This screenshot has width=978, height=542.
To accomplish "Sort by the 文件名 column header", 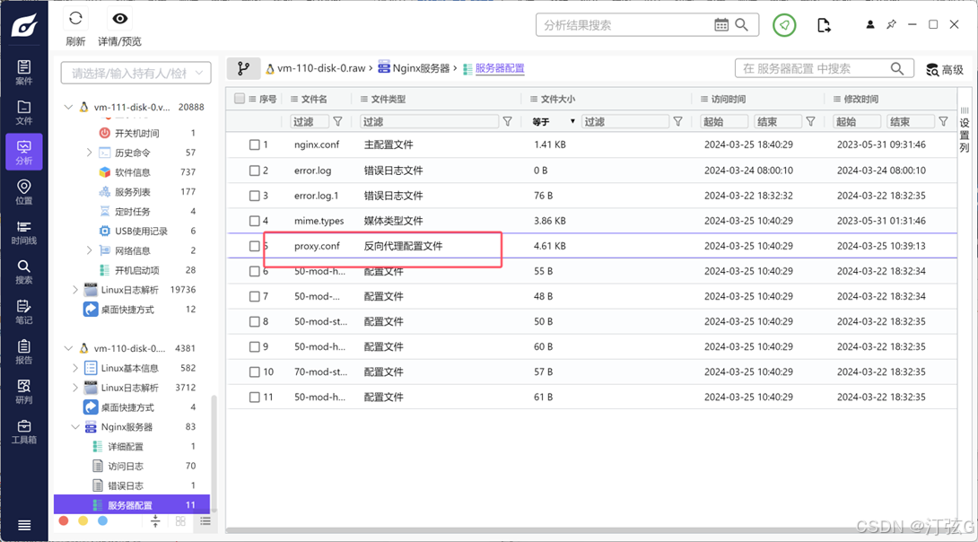I will 314,99.
